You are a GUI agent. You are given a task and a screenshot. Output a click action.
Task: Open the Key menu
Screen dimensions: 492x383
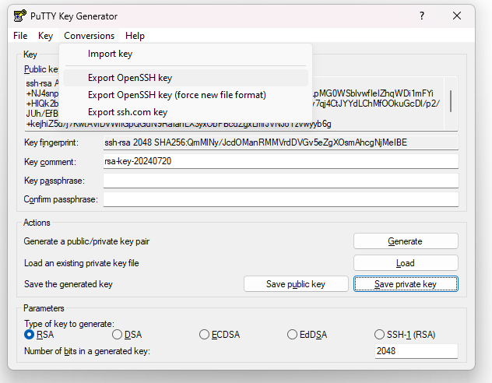(x=45, y=36)
